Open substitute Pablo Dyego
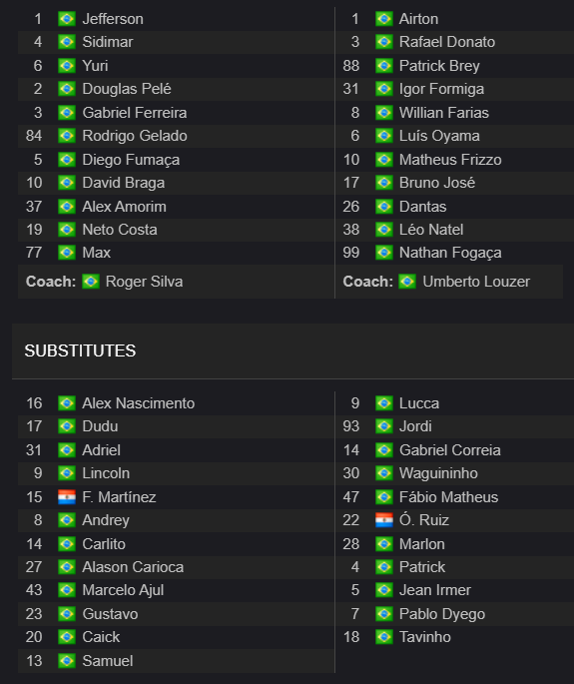Image resolution: width=574 pixels, height=684 pixels. point(442,614)
